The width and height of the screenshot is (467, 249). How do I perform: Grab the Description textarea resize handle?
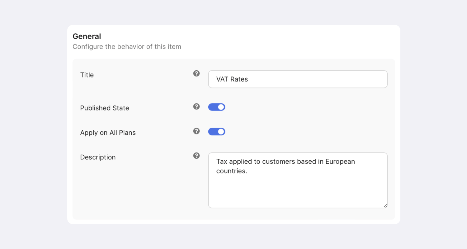(x=385, y=205)
